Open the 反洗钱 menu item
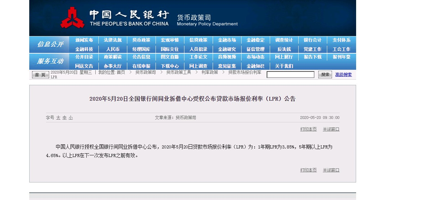 point(284,49)
